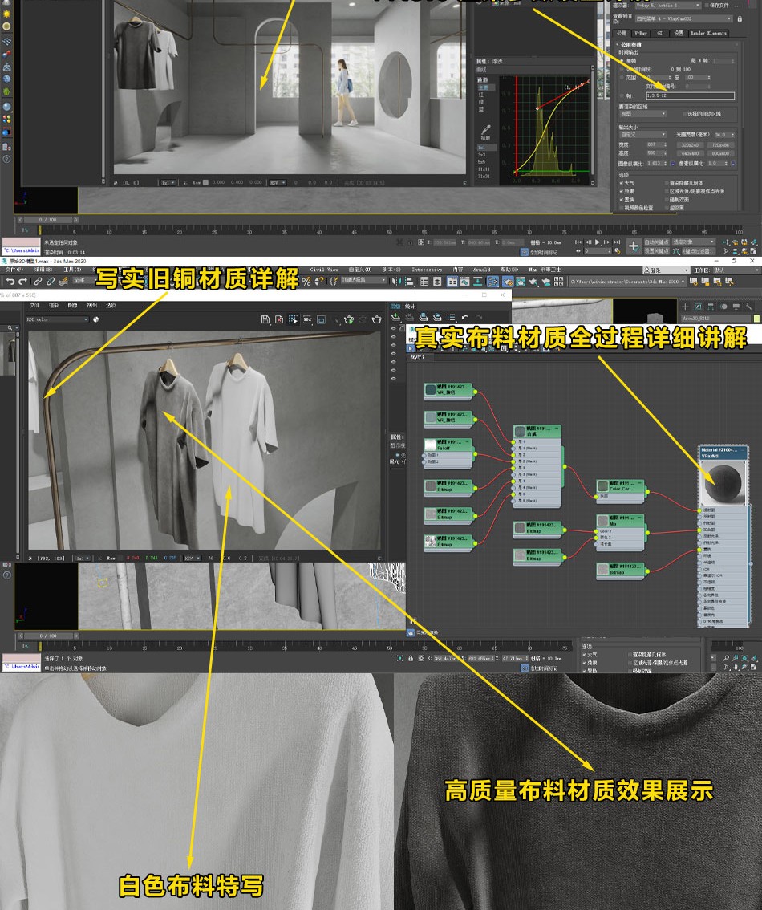762x910 pixels.
Task: Click the Falloff map node
Action: (x=448, y=453)
